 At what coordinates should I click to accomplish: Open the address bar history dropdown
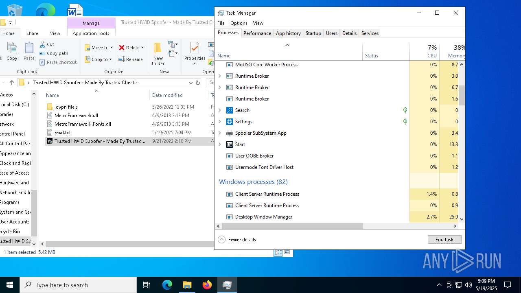190,83
